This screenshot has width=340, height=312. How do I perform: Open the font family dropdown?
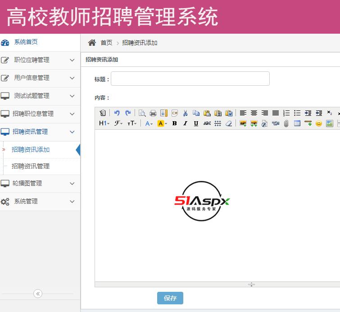coord(118,123)
